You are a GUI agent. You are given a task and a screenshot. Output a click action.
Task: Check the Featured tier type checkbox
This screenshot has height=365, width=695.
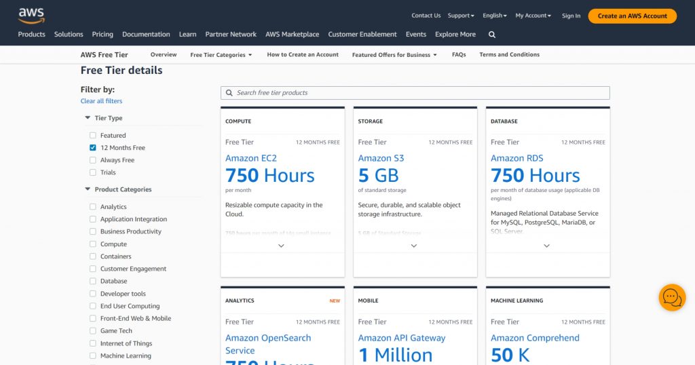(x=92, y=136)
